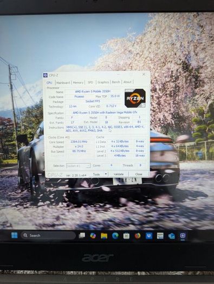Open the SPD tab
The height and width of the screenshot is (284, 214).
90,82
